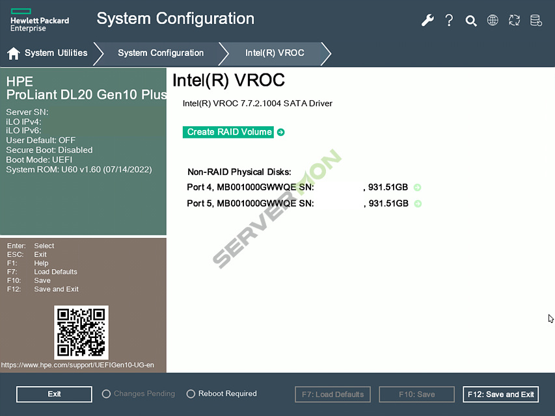Open the search magnifier icon
The height and width of the screenshot is (416, 555).
point(471,21)
